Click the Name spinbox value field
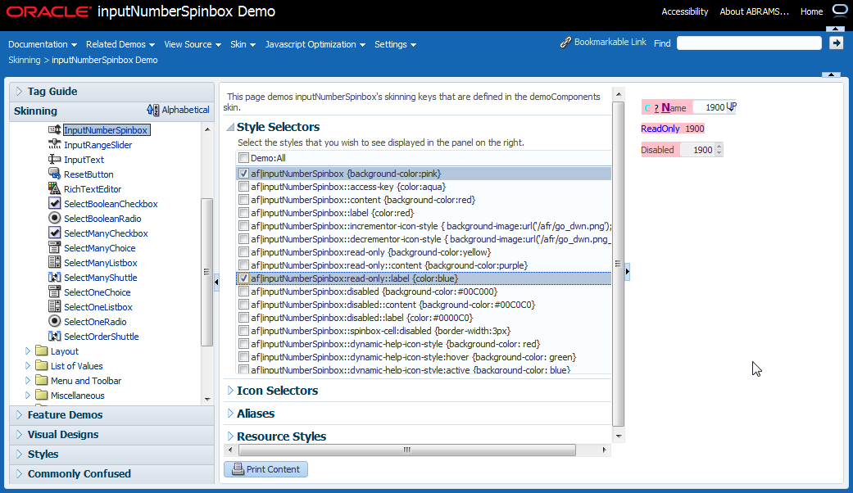 710,107
